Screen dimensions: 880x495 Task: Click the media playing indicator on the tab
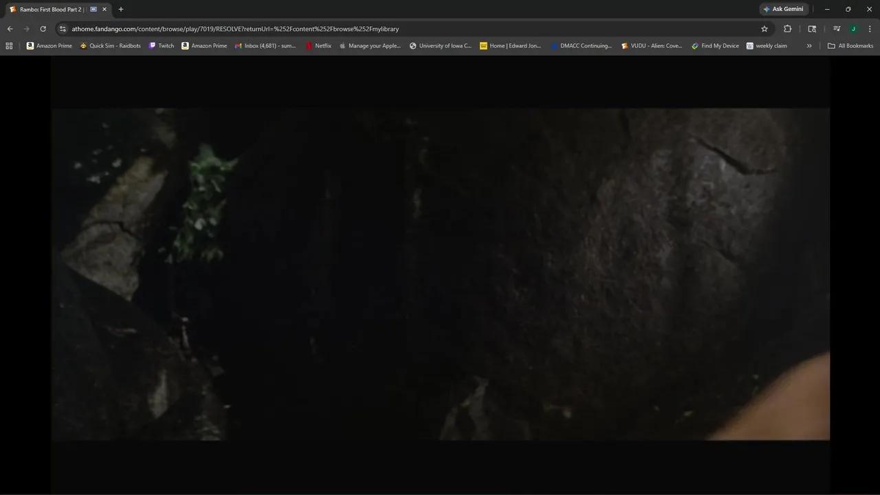93,9
